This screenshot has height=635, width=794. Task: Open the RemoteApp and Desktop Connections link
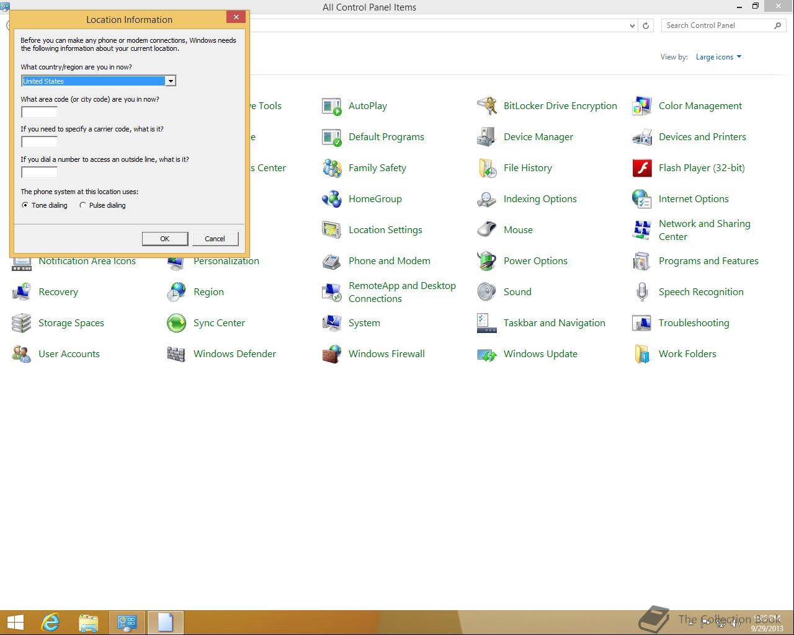click(402, 292)
